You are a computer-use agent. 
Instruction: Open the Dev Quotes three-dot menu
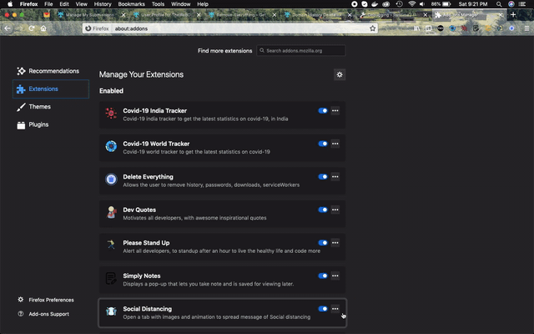[x=335, y=210]
